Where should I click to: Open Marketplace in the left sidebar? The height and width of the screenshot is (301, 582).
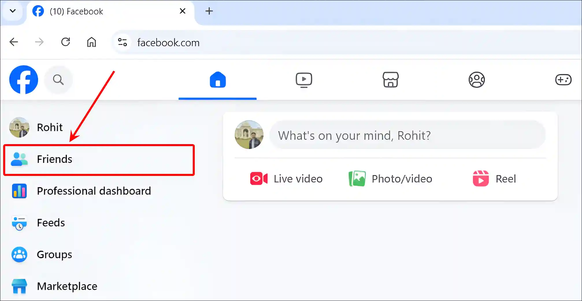click(99, 286)
